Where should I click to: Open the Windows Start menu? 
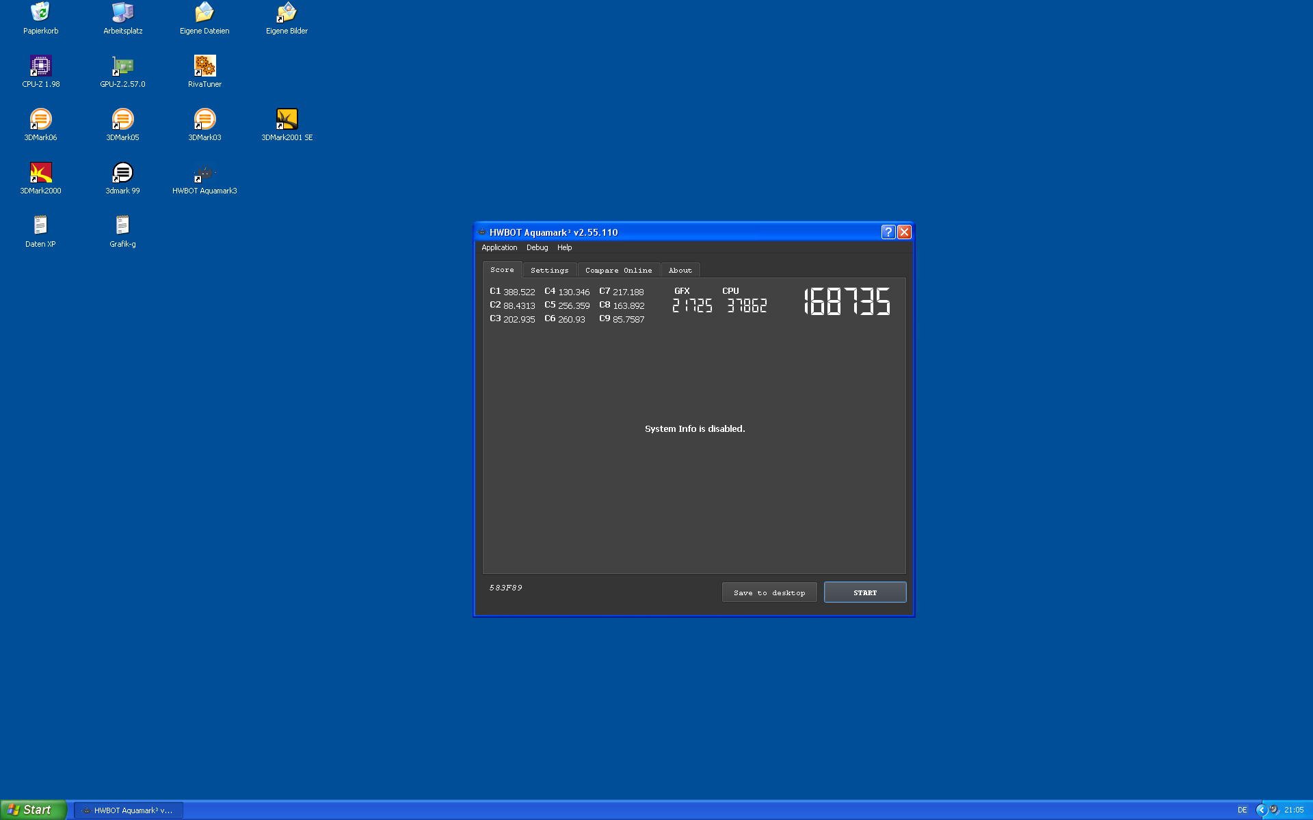coord(34,810)
